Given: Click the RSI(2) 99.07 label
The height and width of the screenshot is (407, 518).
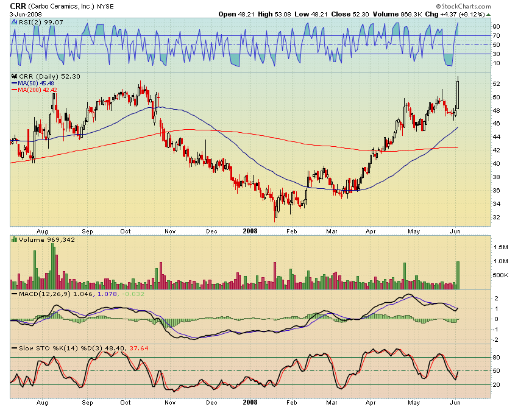Looking at the screenshot, I should click(41, 23).
